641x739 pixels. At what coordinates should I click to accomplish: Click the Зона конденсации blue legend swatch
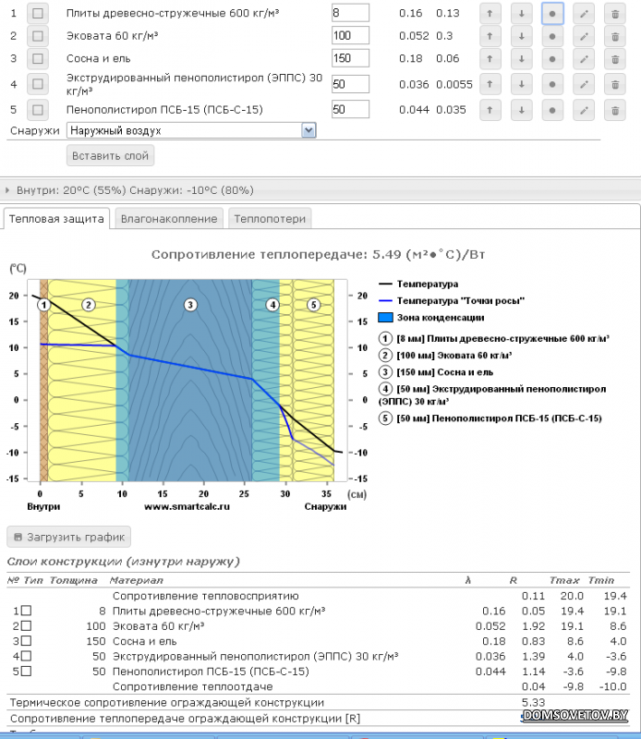[385, 317]
